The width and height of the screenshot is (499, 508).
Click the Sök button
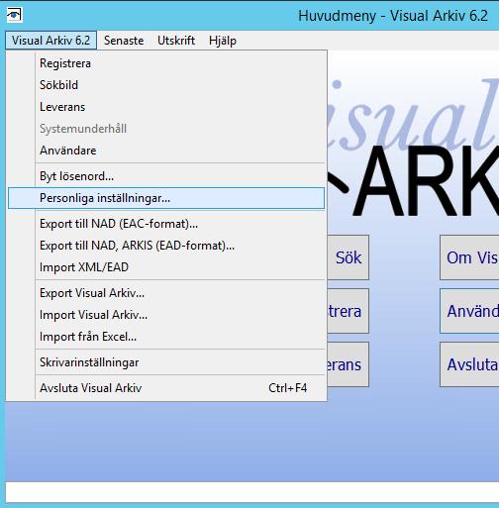pos(348,257)
